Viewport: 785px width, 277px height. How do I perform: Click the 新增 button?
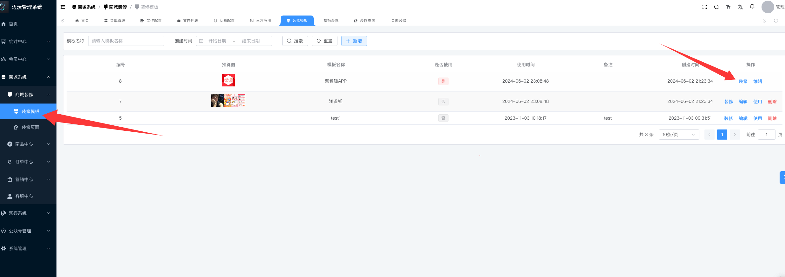(x=354, y=41)
